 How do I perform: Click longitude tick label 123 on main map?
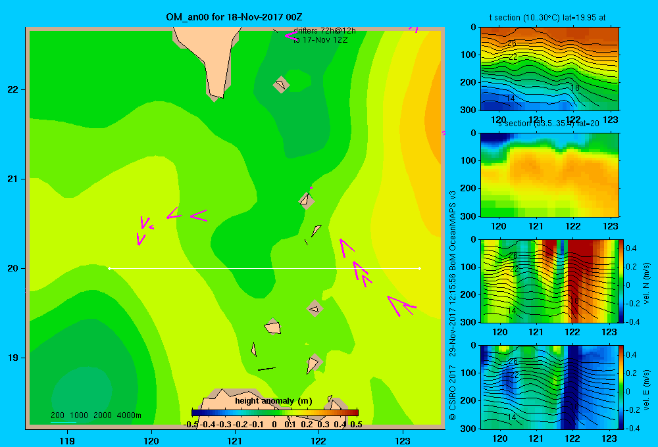tap(403, 440)
